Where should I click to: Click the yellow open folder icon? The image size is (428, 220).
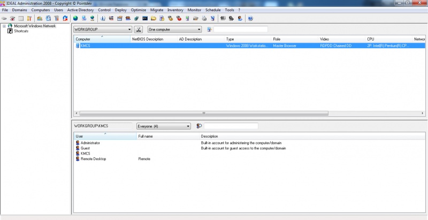tap(154, 19)
